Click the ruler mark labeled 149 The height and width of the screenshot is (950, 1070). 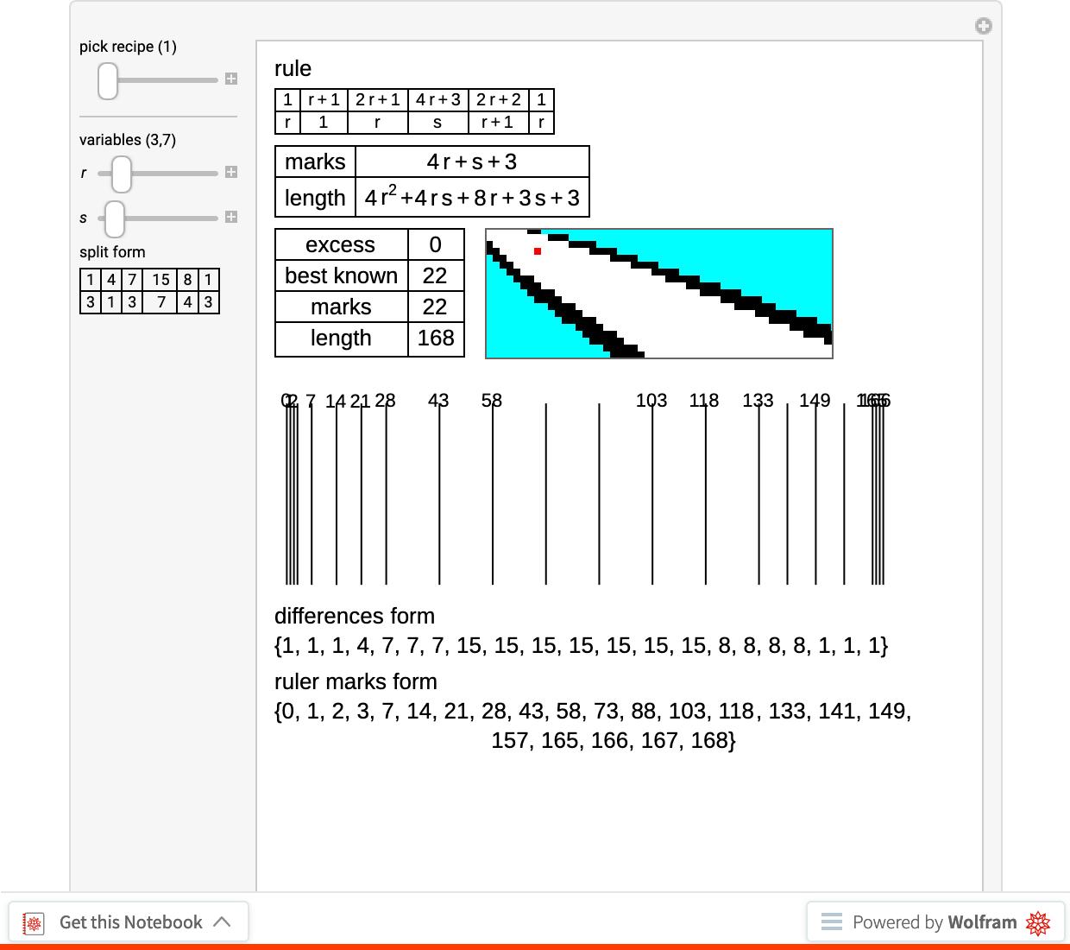click(x=815, y=401)
